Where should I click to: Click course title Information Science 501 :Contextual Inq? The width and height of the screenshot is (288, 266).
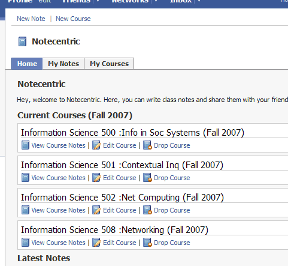click(122, 165)
